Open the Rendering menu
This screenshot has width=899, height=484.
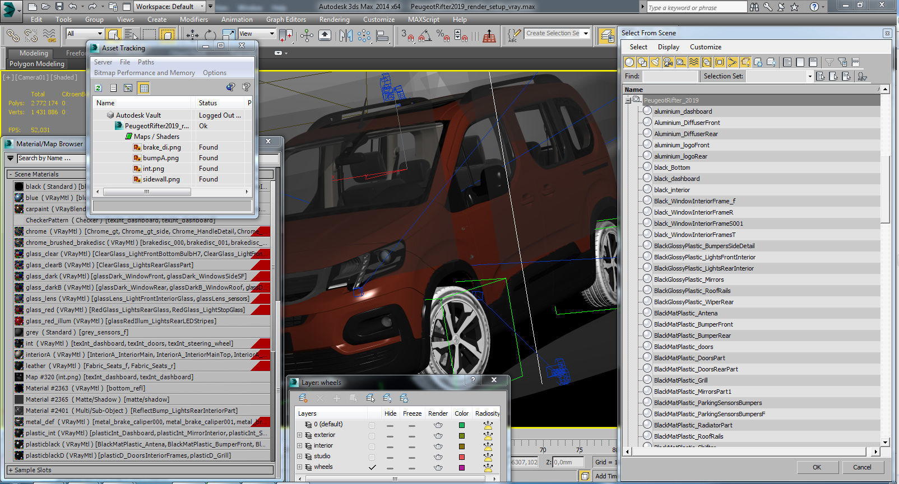point(334,19)
